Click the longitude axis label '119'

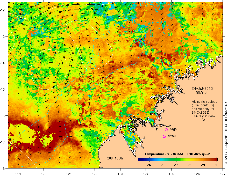tap(18, 174)
